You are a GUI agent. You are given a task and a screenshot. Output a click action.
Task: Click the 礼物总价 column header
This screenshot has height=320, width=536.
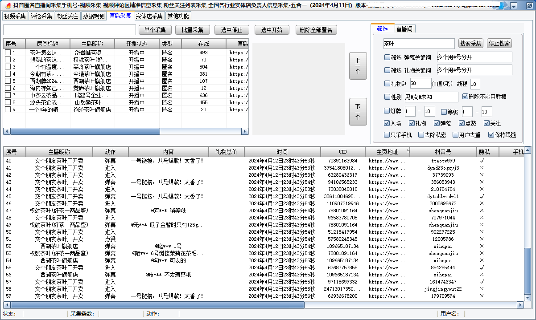pyautogui.click(x=227, y=152)
